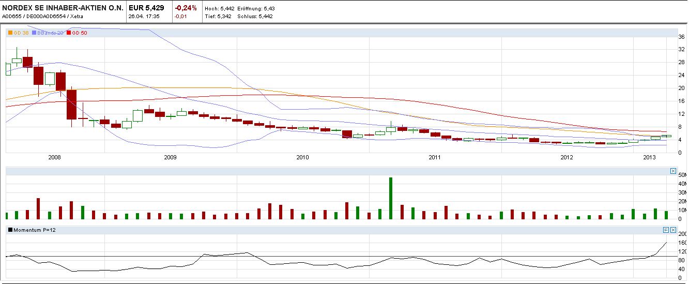Click the Hoch: 5,442 value
This screenshot has width=689, height=284.
click(220, 9)
